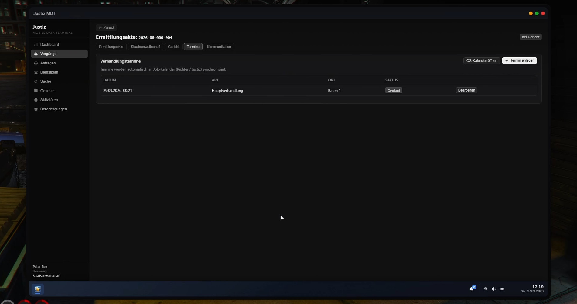Open Dashboard in sidebar
The width and height of the screenshot is (577, 304).
click(x=59, y=45)
